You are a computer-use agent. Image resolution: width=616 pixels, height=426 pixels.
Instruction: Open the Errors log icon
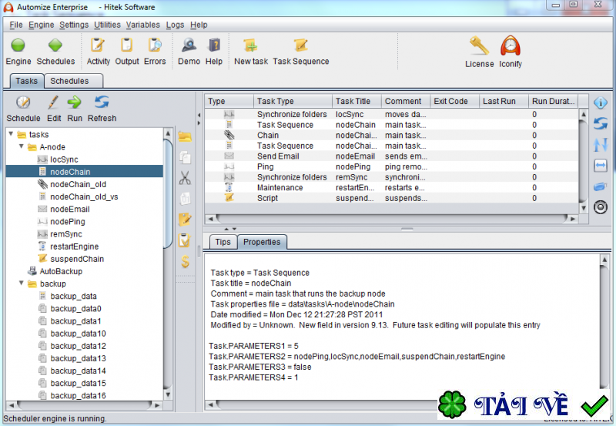pyautogui.click(x=155, y=46)
